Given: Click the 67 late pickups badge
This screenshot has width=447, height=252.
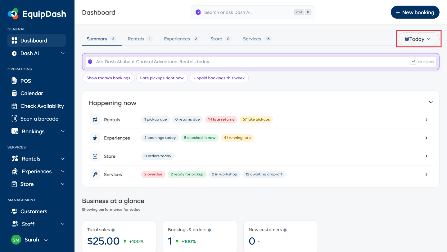Looking at the screenshot, I should [x=256, y=120].
